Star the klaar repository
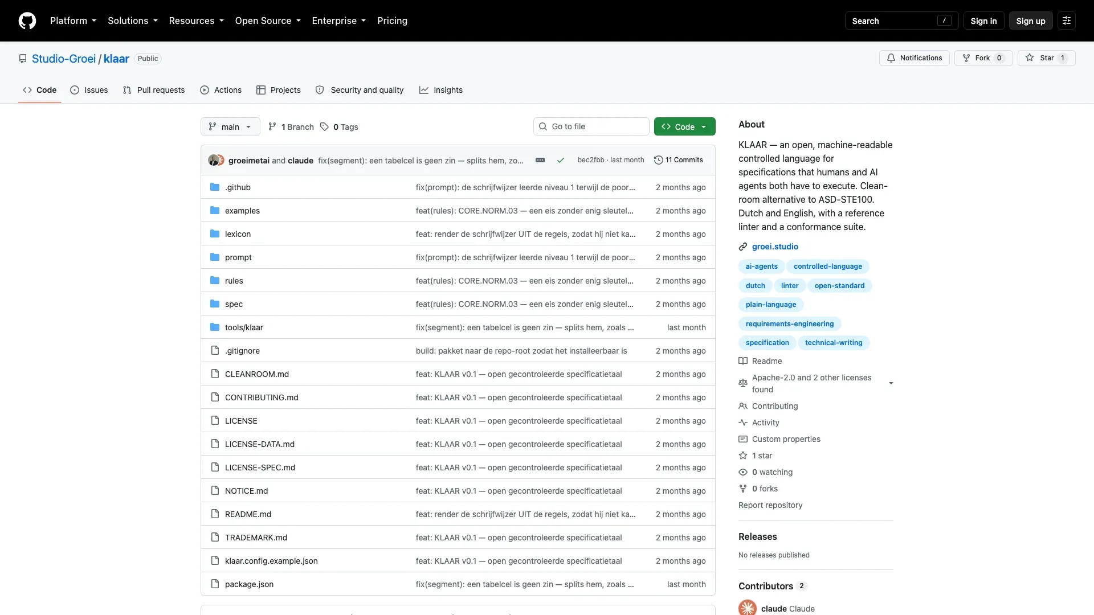This screenshot has width=1094, height=615. 1046,58
